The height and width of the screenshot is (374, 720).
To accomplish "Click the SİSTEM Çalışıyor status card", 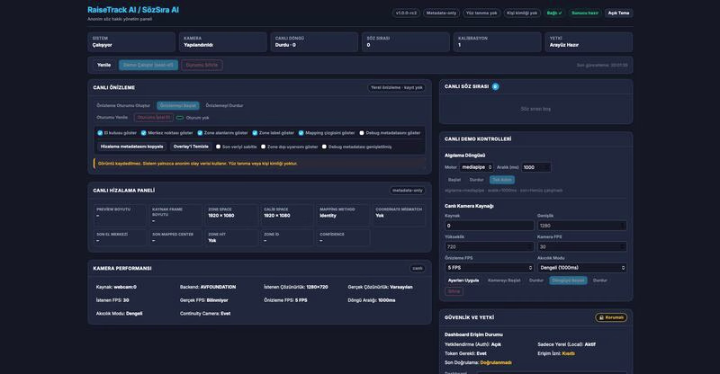I will click(x=131, y=41).
